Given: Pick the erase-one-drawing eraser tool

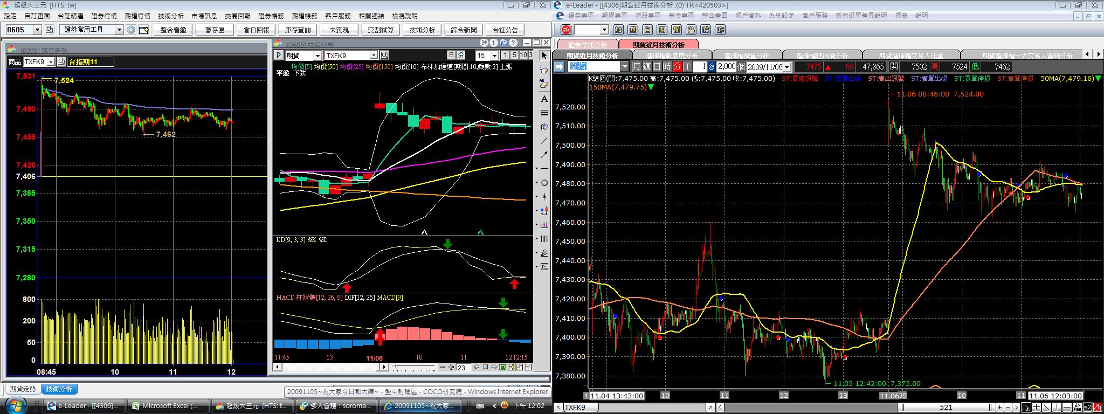Looking at the screenshot, I should pyautogui.click(x=544, y=71).
